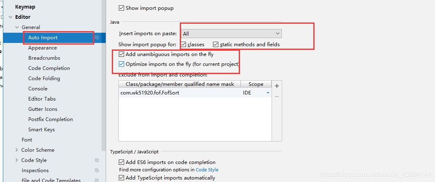Open the Inspections settings page
The height and width of the screenshot is (182, 435).
pyautogui.click(x=35, y=171)
